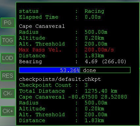Image resolution: width=140 pixels, height=126 pixels.
Task: Click the 53.36% done progress bar
Action: 75,70
